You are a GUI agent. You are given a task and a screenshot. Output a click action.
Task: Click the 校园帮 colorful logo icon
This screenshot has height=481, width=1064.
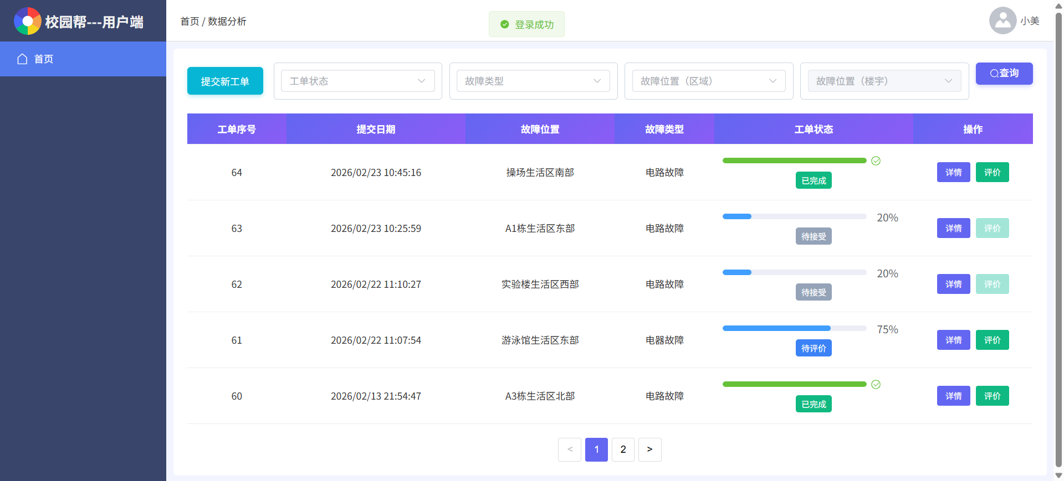[x=27, y=21]
